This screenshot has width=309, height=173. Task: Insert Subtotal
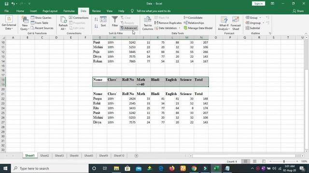pyautogui.click(x=253, y=28)
